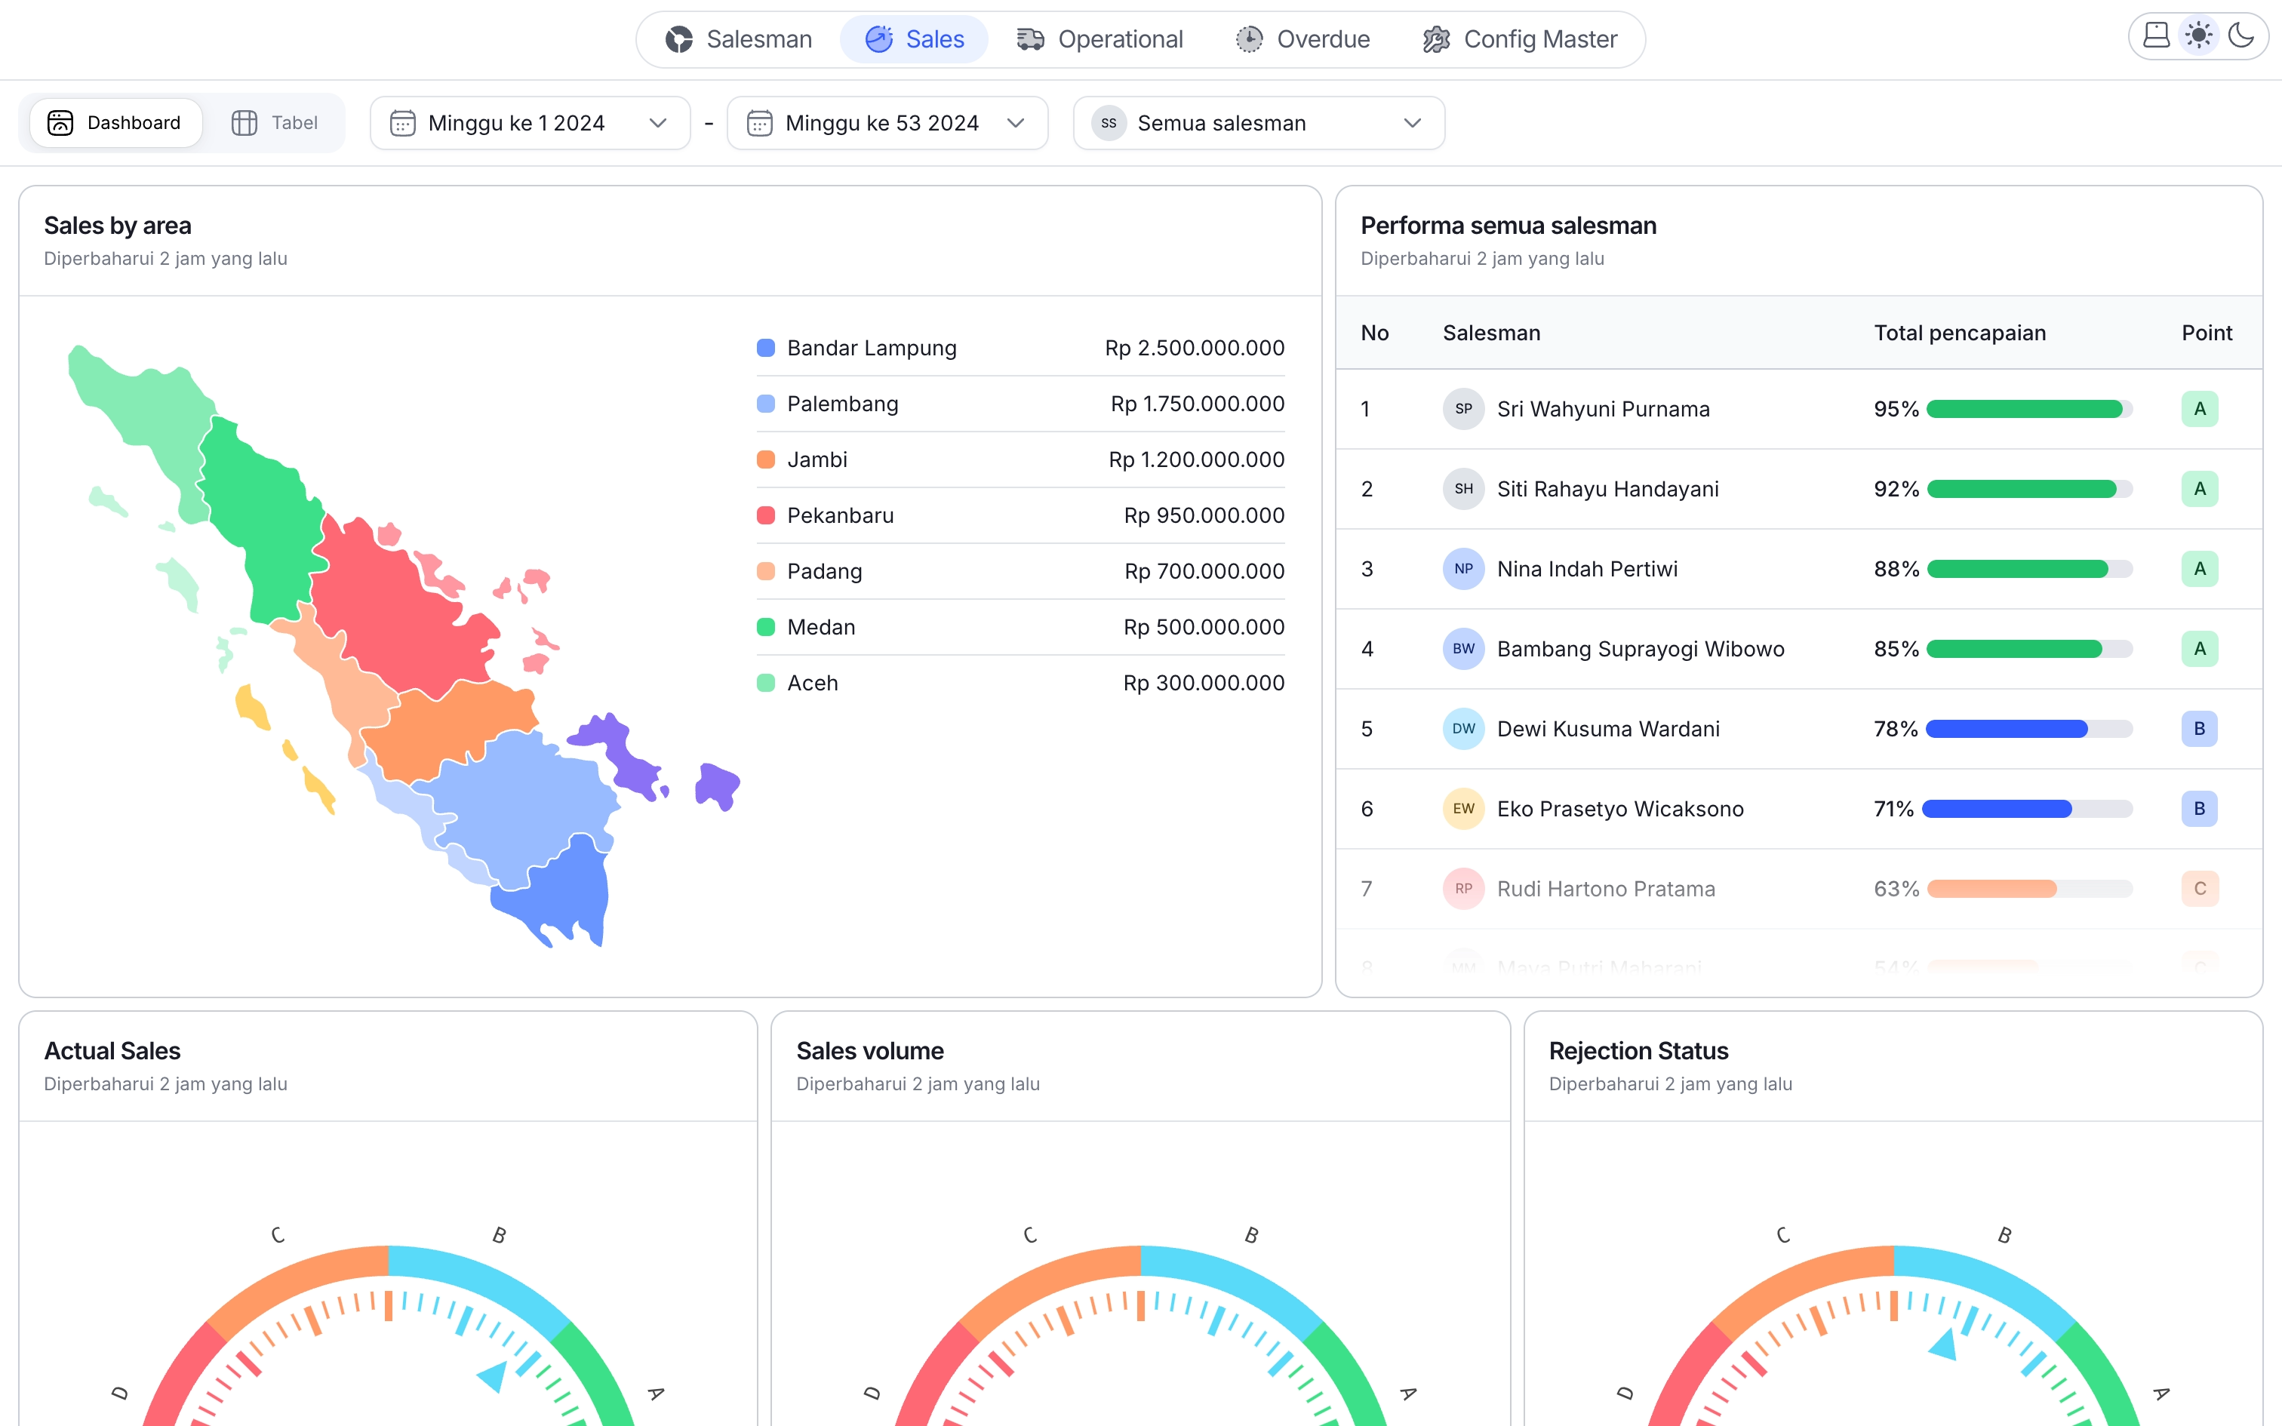Open Siti Rahayu Handayani row
This screenshot has width=2282, height=1426.
(1799, 489)
